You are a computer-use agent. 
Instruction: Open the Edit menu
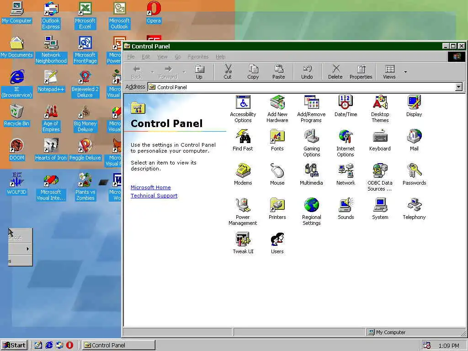coord(146,57)
